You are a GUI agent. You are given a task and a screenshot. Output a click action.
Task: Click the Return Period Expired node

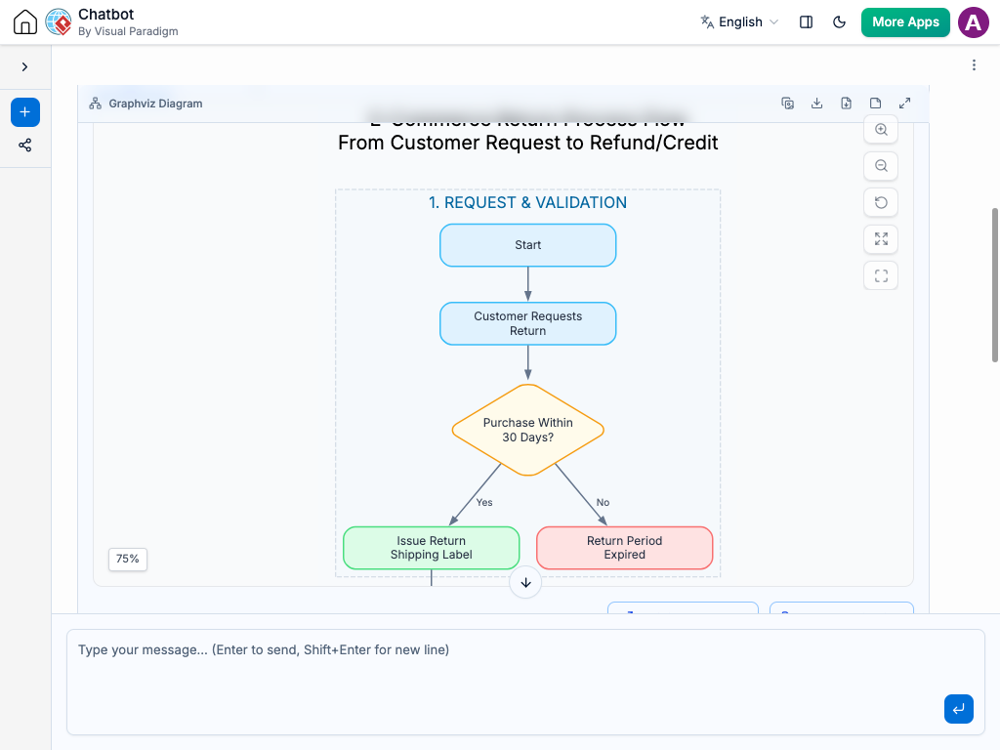point(624,548)
